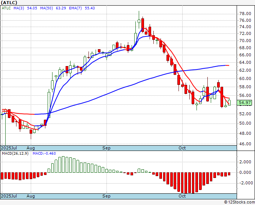Click the EMA(7) indicator label
Image resolution: width=255 pixels, height=205 pixels.
click(x=75, y=8)
